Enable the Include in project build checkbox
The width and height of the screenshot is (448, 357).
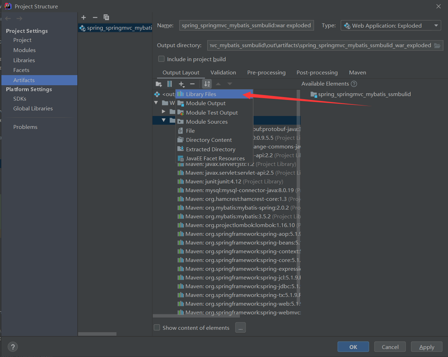click(x=161, y=59)
